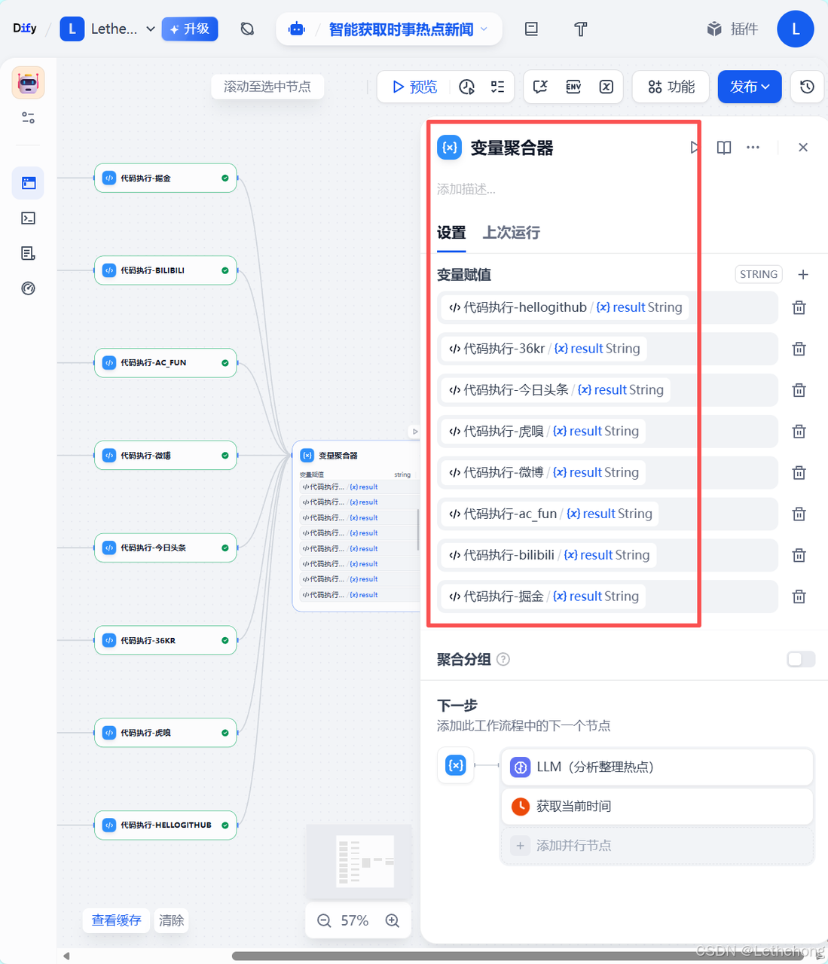Open the 获取当前时间 next node
Image resolution: width=828 pixels, height=964 pixels.
pyautogui.click(x=657, y=807)
